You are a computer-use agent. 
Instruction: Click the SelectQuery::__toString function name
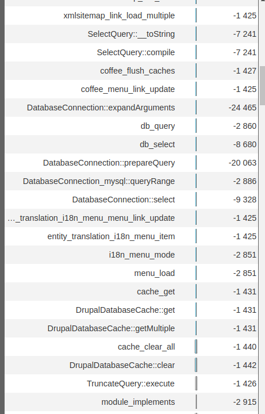[x=131, y=34]
